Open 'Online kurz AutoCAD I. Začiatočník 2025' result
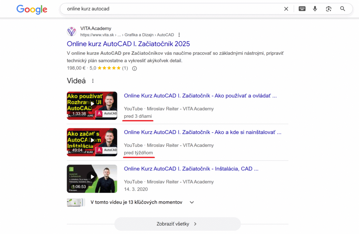Screen dimensions: 359x234 pyautogui.click(x=128, y=44)
